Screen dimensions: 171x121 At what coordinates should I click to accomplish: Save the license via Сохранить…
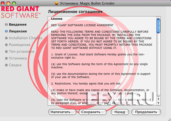(x=92, y=112)
